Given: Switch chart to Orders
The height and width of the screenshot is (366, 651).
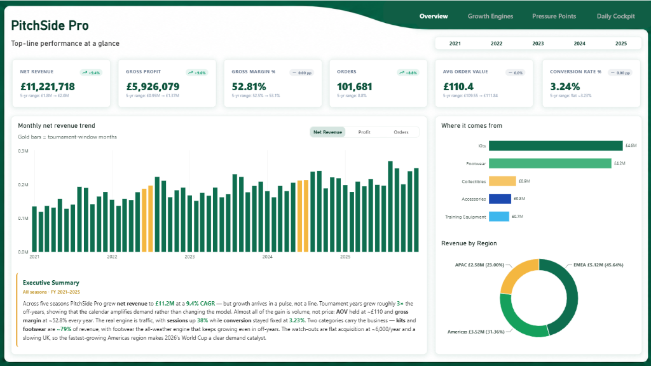Looking at the screenshot, I should [401, 132].
